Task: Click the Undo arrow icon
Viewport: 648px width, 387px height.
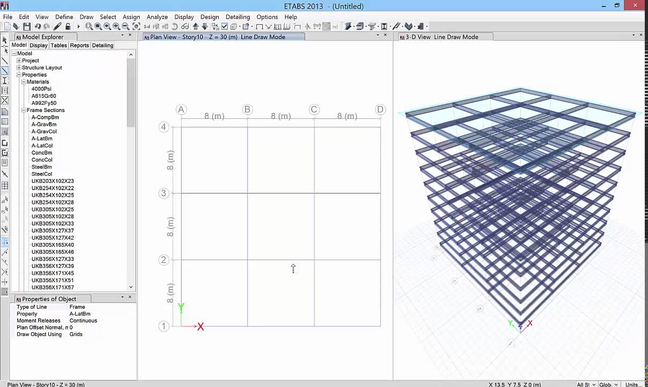Action: coord(38,26)
